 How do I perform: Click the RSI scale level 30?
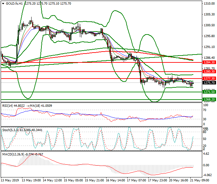205,119
